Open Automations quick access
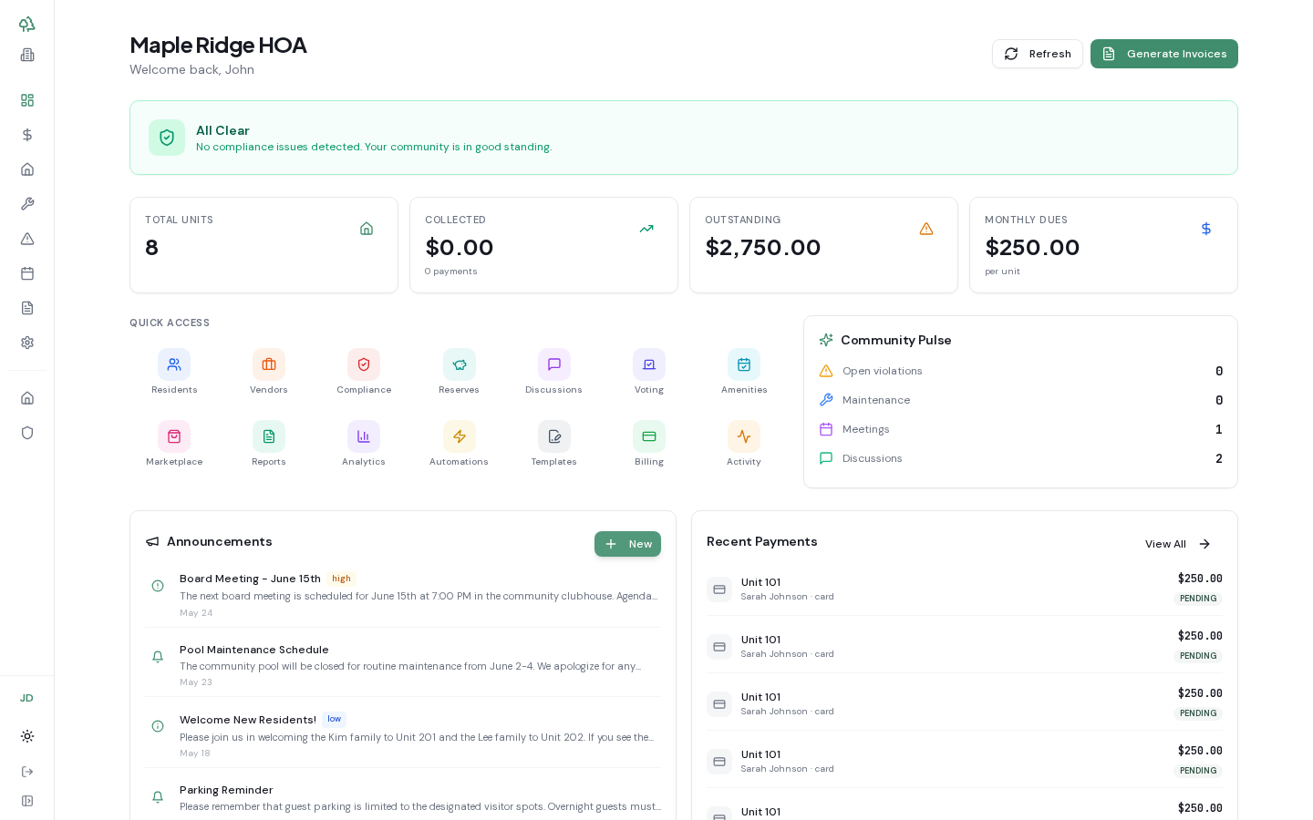This screenshot has width=1313, height=820. pyautogui.click(x=459, y=444)
